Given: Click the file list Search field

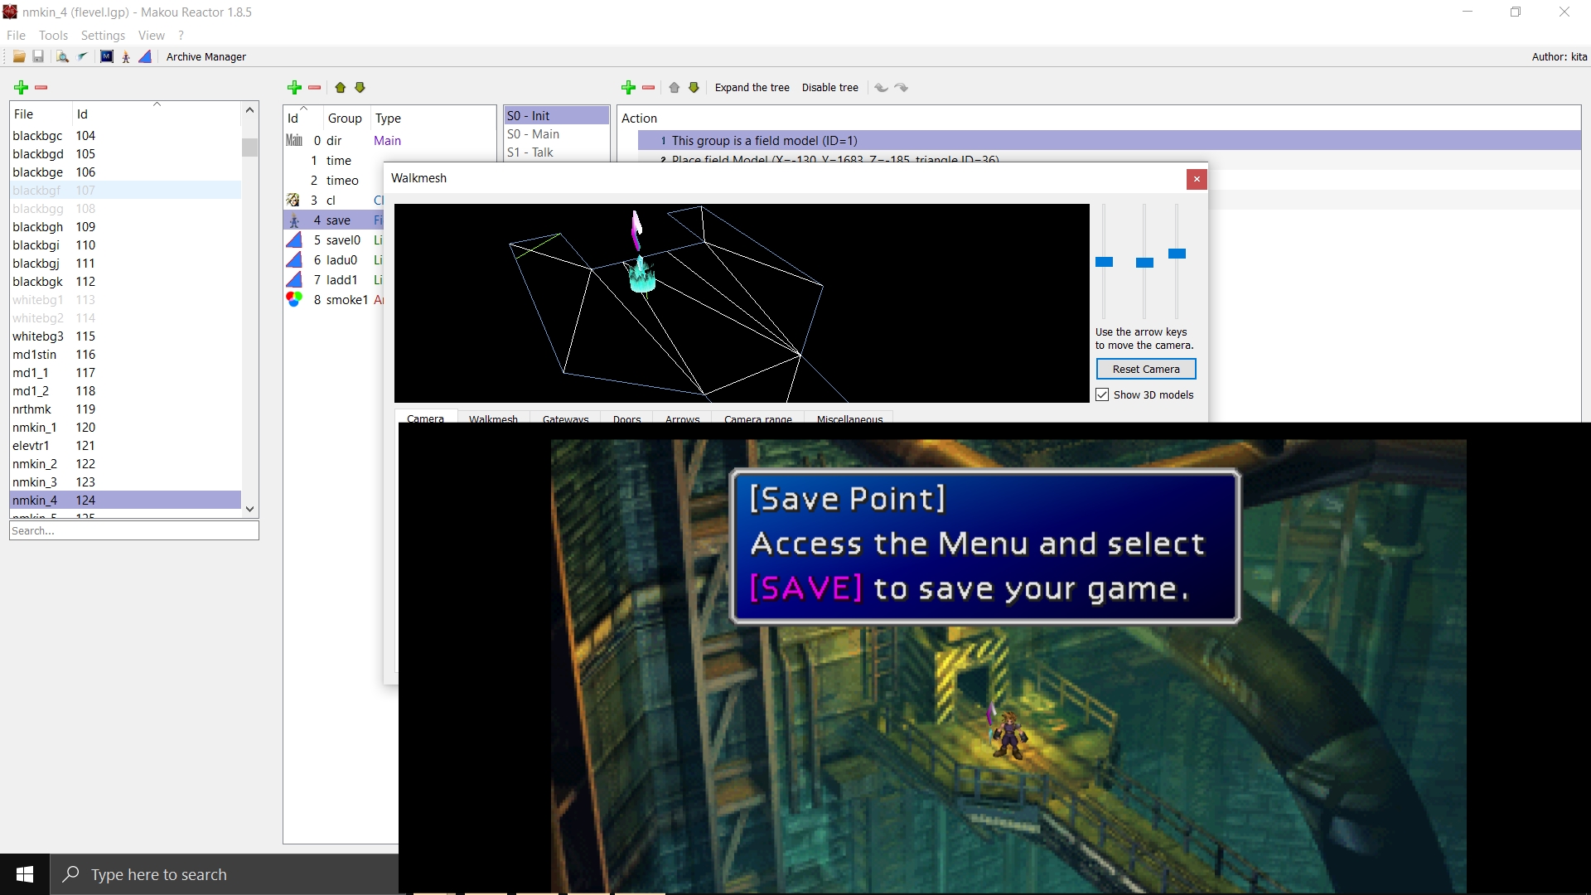Looking at the screenshot, I should (x=134, y=530).
